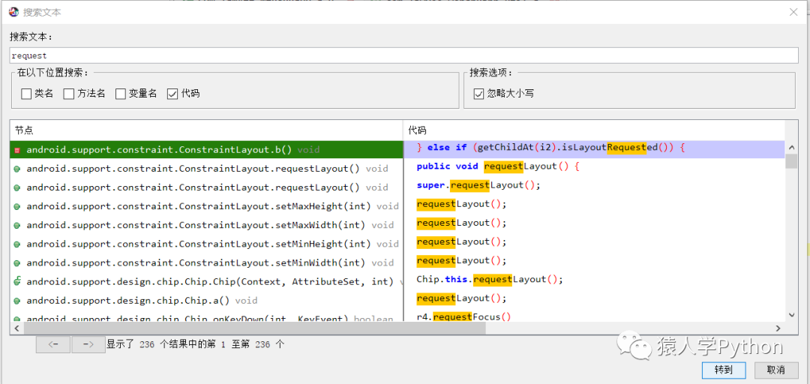Image resolution: width=810 pixels, height=384 pixels.
Task: Click the 节点 column header
Action: 206,130
